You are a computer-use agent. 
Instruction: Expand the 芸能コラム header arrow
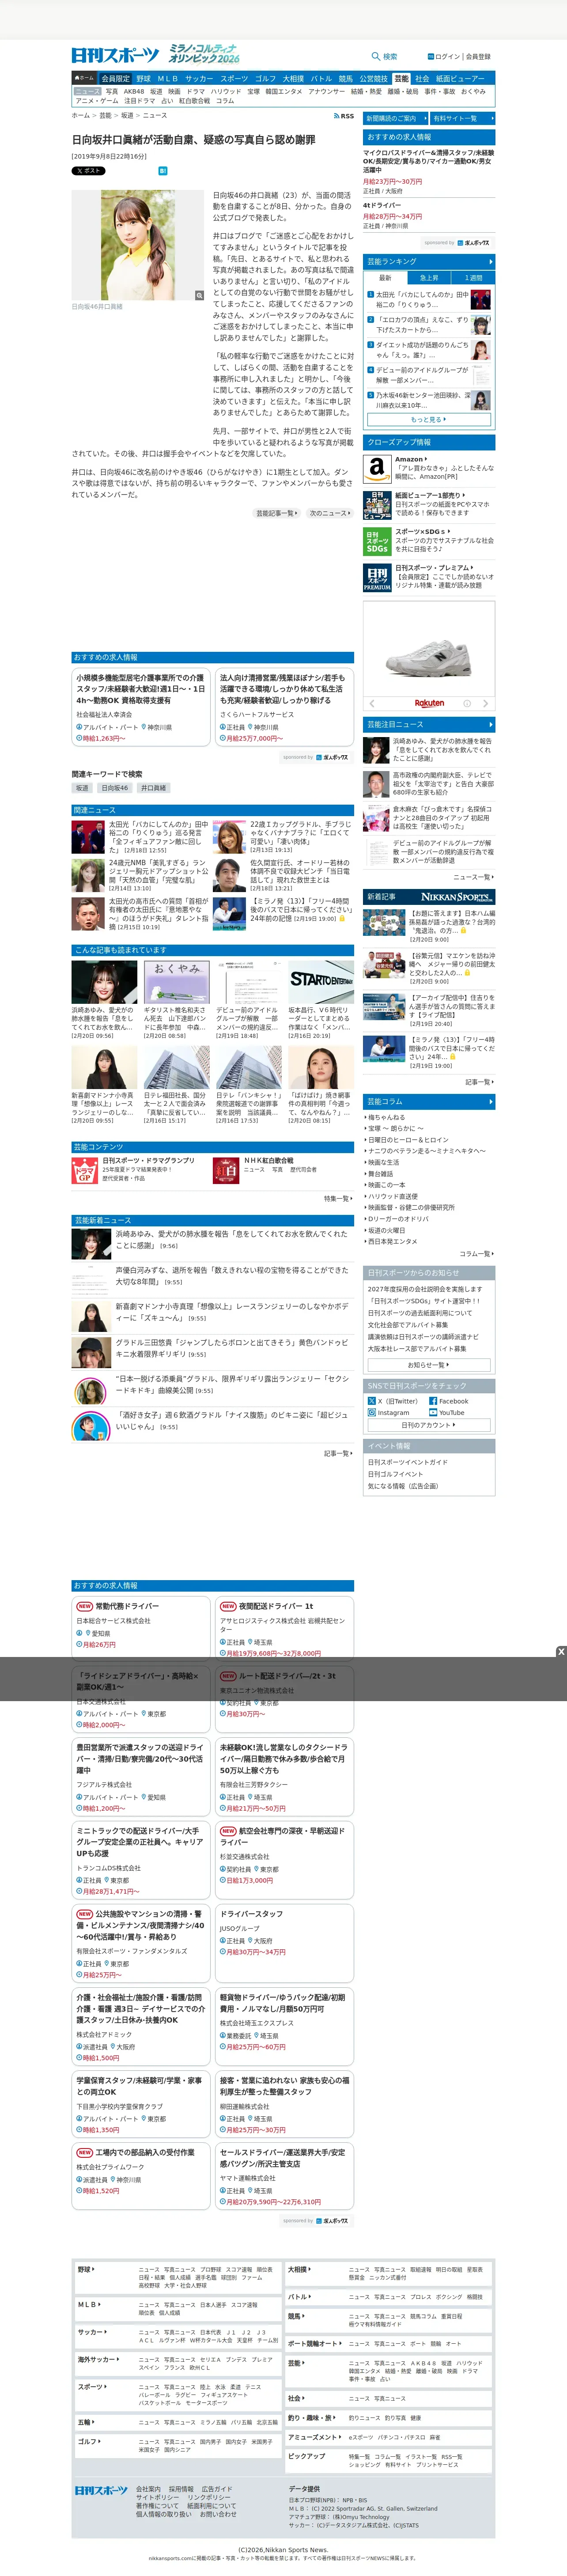coord(490,1102)
